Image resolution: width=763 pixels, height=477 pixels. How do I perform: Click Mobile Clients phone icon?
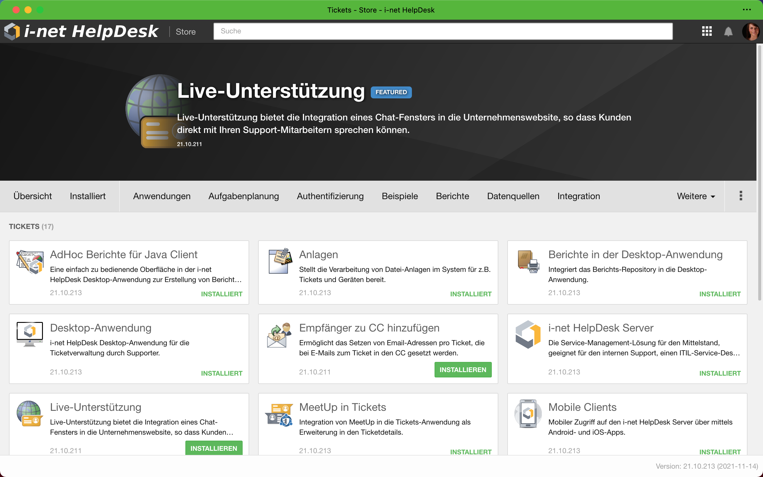[x=528, y=413]
